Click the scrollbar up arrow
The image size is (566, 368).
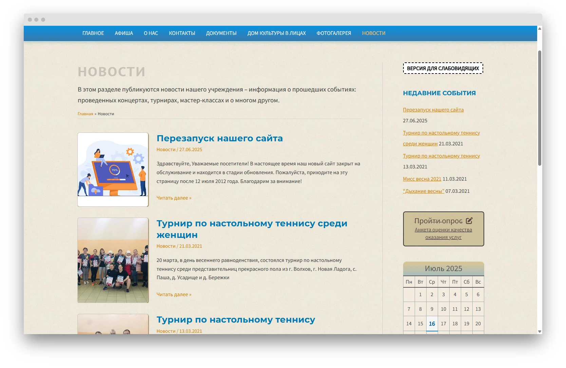(540, 29)
